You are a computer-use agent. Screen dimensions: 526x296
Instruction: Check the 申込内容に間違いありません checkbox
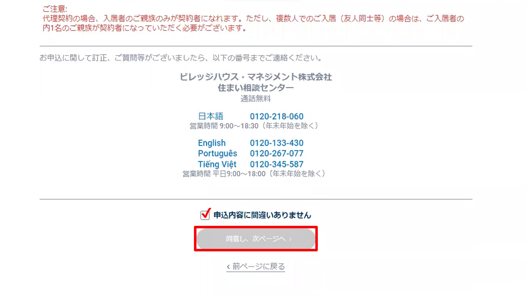click(205, 215)
